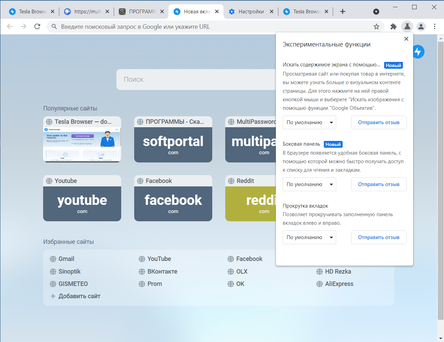444x342 pixels.
Task: Open the screen search feature dropdown
Action: (309, 122)
